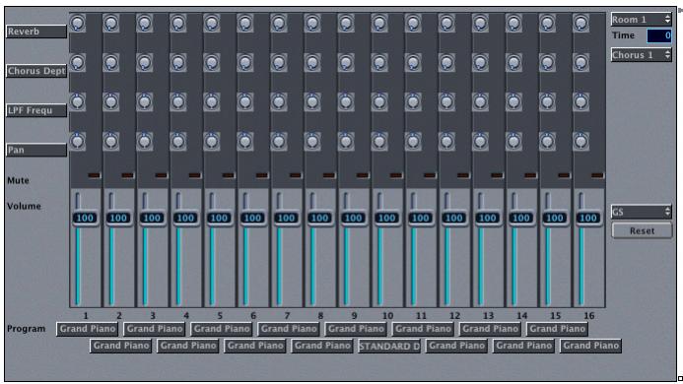Click the Reverb knob for channel 1
Screen dimensions: 683x384
pos(78,23)
